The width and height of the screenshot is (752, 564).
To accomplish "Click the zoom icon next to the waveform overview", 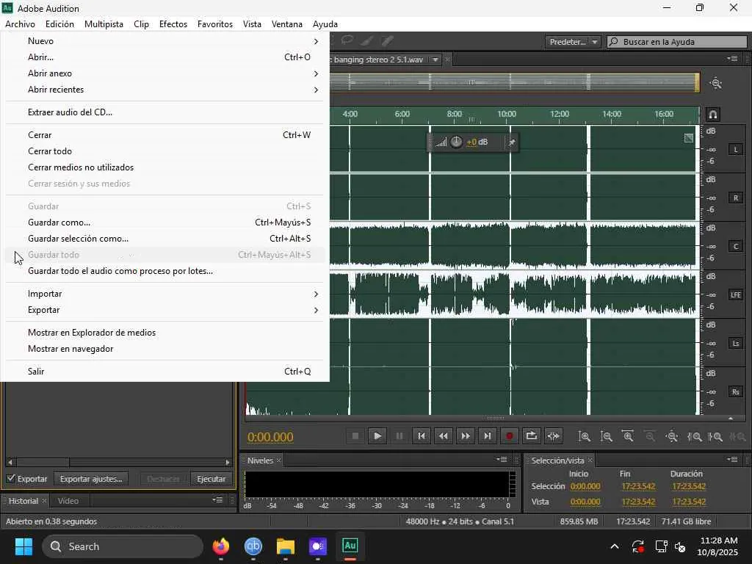I will pos(716,83).
